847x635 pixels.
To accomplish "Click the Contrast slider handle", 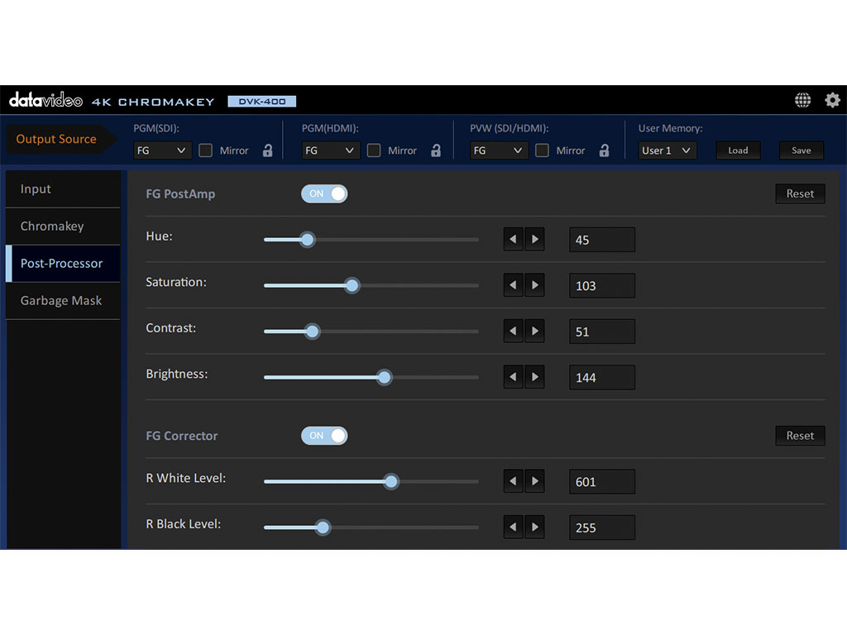I will [x=312, y=332].
